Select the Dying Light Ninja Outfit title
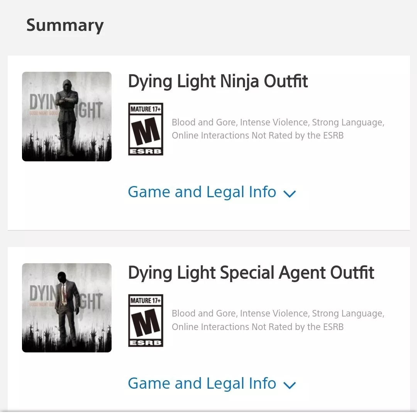Image resolution: width=417 pixels, height=413 pixels. pyautogui.click(x=218, y=81)
